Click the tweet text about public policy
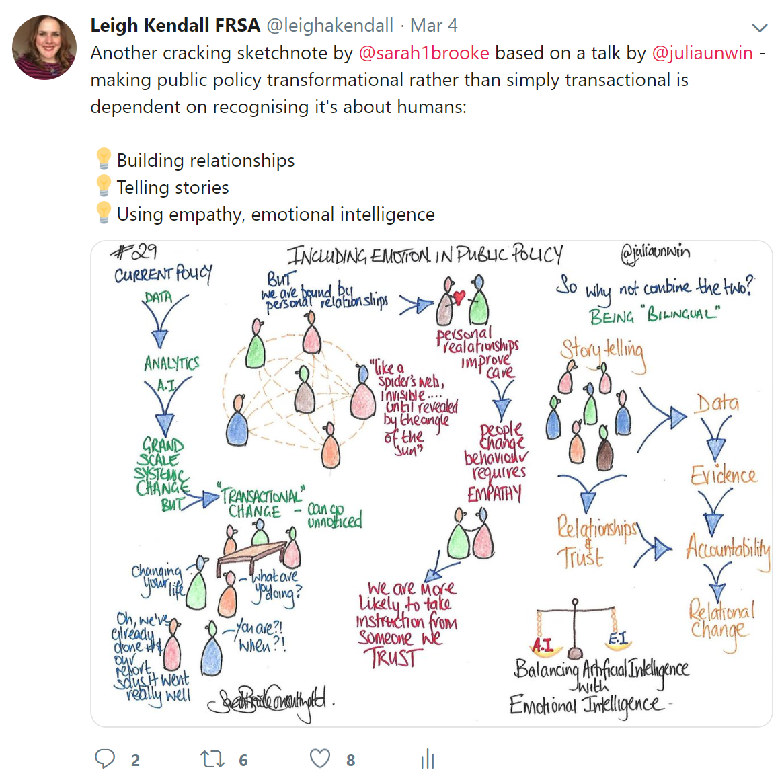The width and height of the screenshot is (780, 776). (x=428, y=79)
